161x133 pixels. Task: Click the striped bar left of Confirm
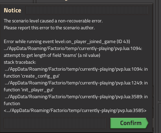pos(55,123)
